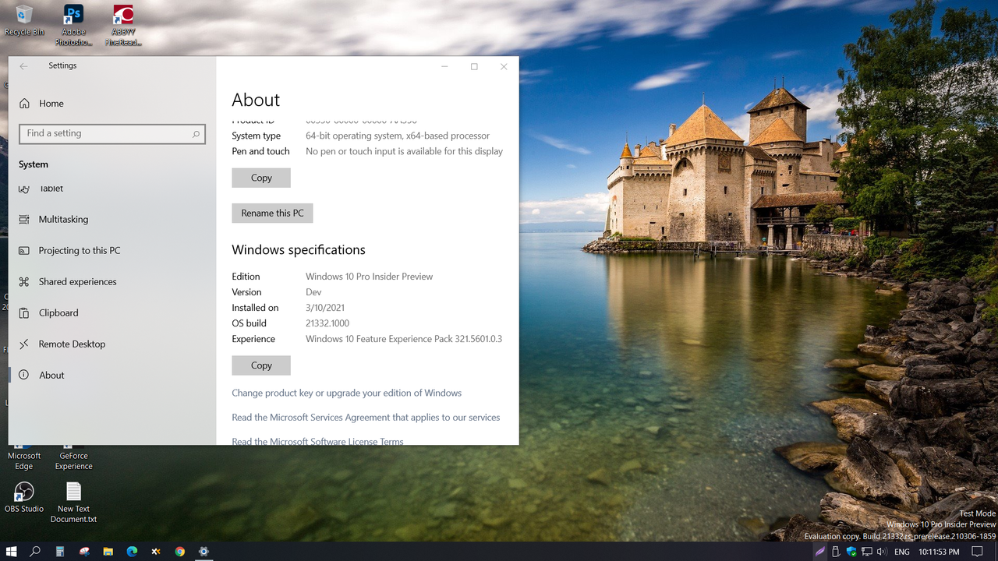Screen dimensions: 998x561
Task: Click the Pen and touch label
Action: point(260,151)
